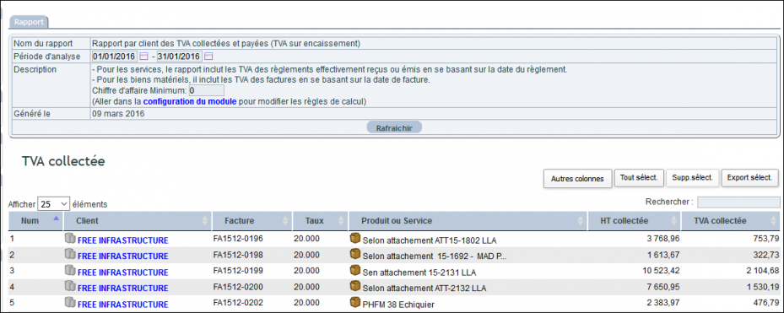This screenshot has height=313, width=784.
Task: Open configuration du module link
Action: [x=190, y=101]
